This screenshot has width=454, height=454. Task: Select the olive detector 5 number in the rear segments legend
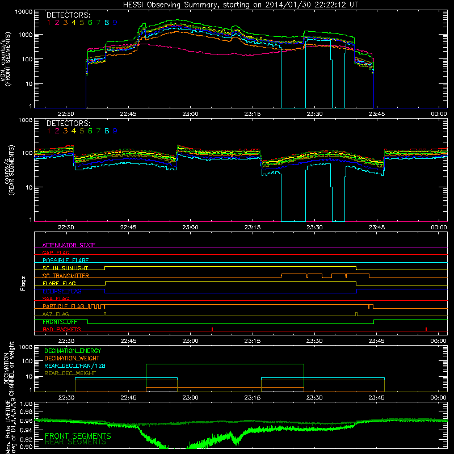click(82, 131)
